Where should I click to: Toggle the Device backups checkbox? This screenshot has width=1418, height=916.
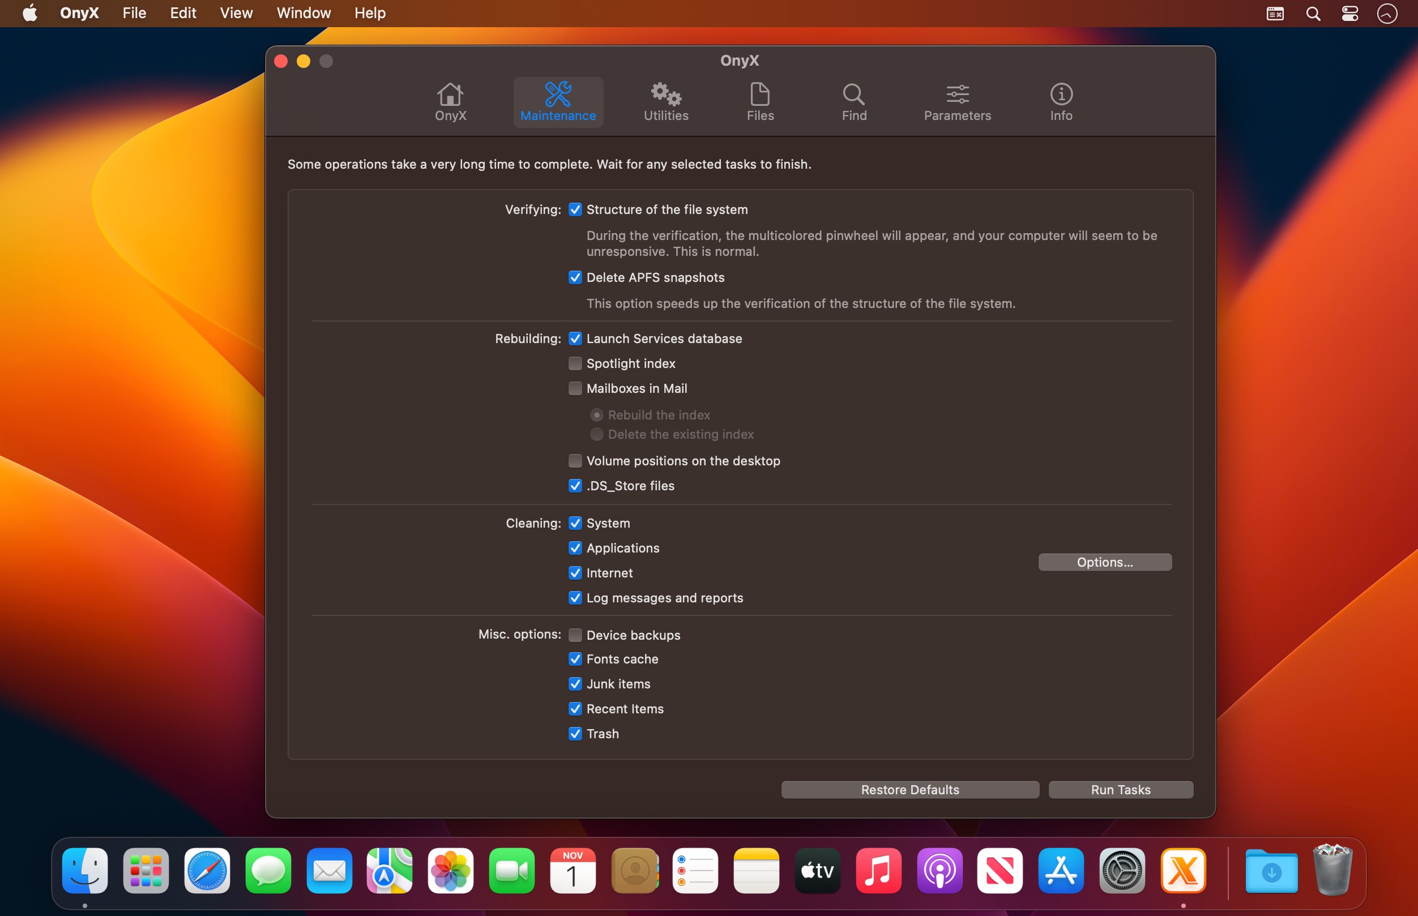tap(575, 635)
